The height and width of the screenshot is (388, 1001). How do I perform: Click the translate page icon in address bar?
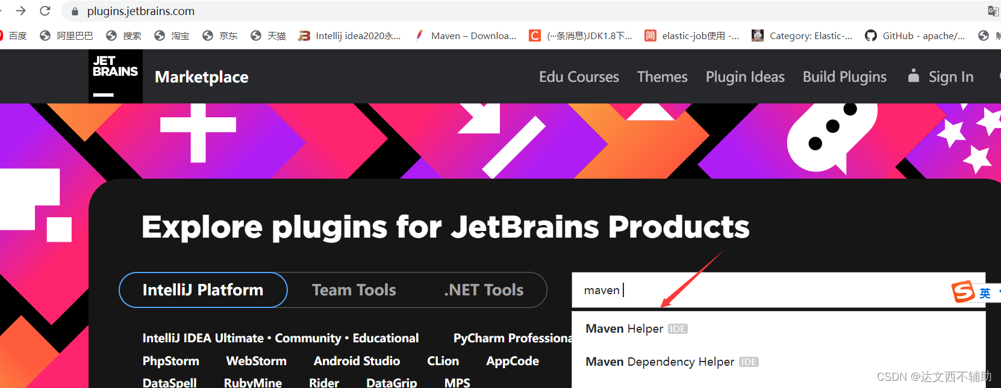click(993, 11)
